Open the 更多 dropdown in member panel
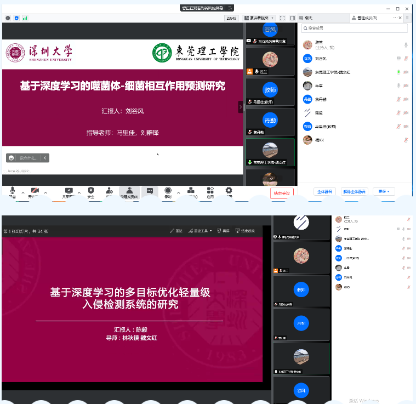This screenshot has width=416, height=404. (384, 191)
